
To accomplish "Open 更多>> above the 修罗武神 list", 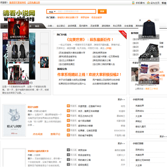I will 122,143.
